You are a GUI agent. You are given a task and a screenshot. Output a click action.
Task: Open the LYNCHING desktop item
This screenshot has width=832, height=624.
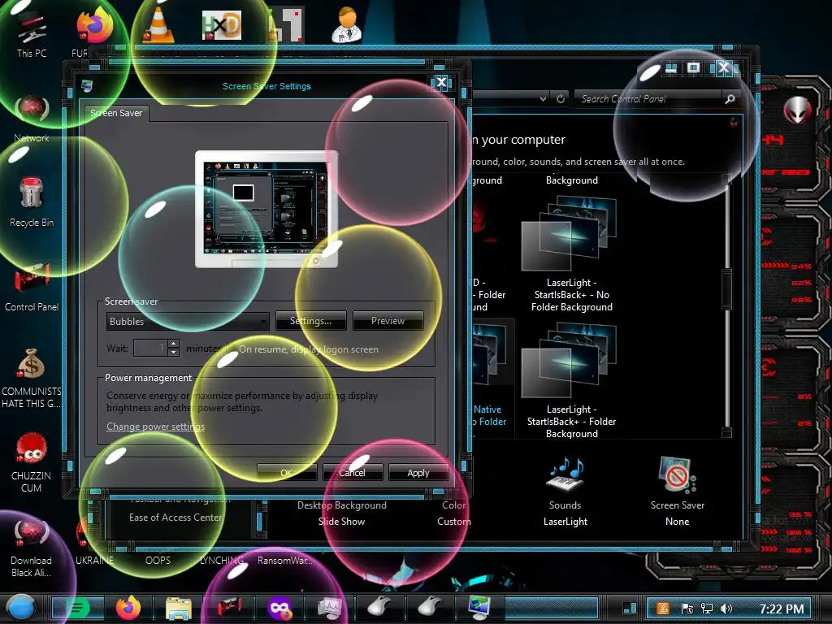[222, 561]
